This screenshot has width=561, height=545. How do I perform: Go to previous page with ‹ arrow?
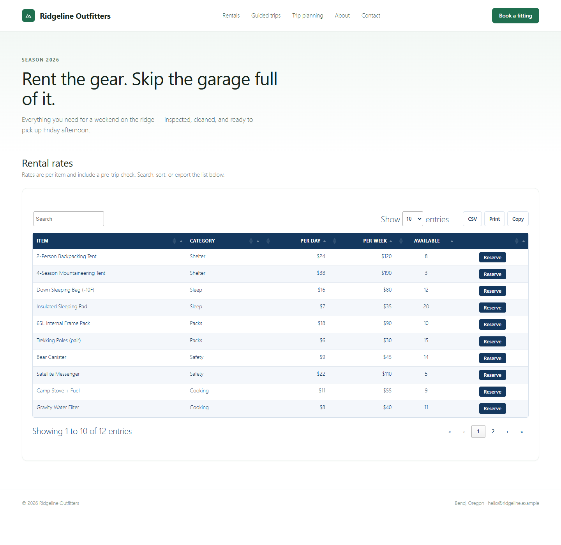464,432
